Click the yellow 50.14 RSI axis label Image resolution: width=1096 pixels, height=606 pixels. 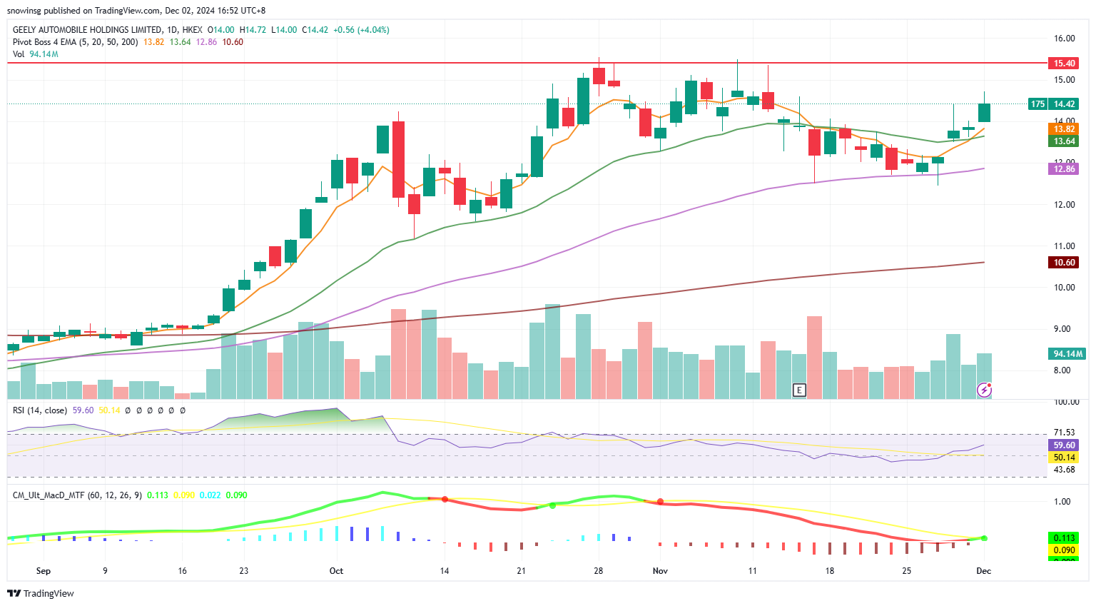pyautogui.click(x=1064, y=458)
